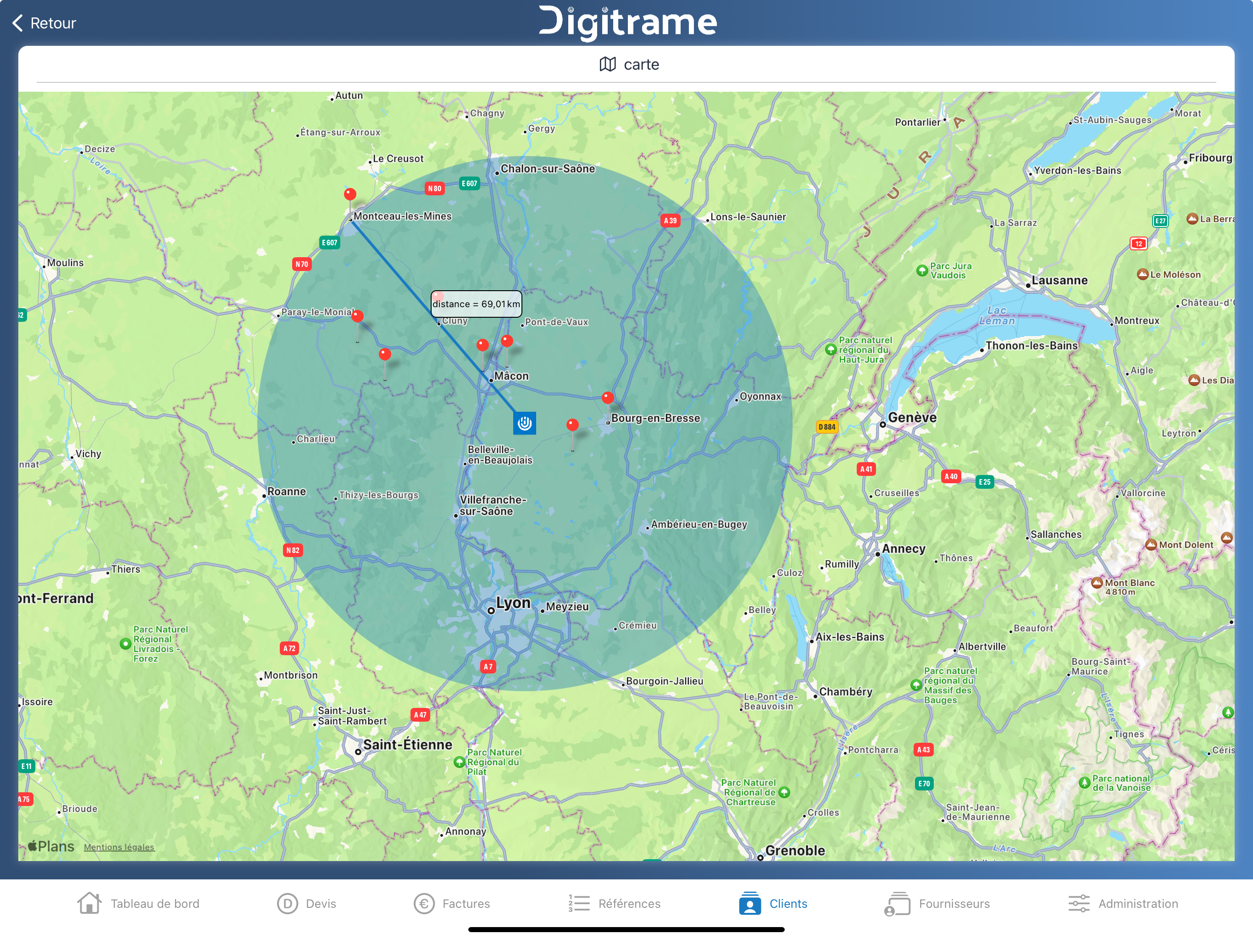
Task: Click the Moulins town label
Action: [x=65, y=263]
